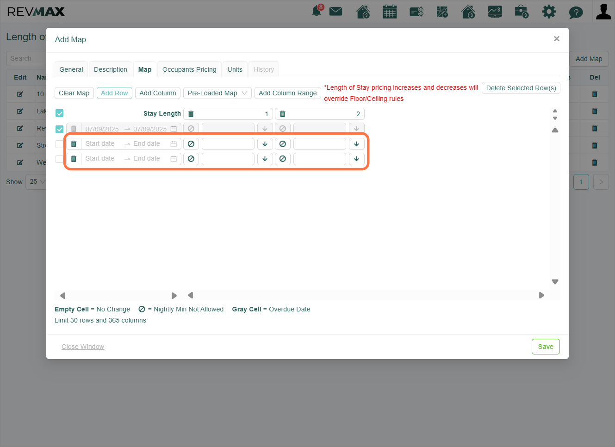
Task: Click the Close Window link
Action: (83, 347)
